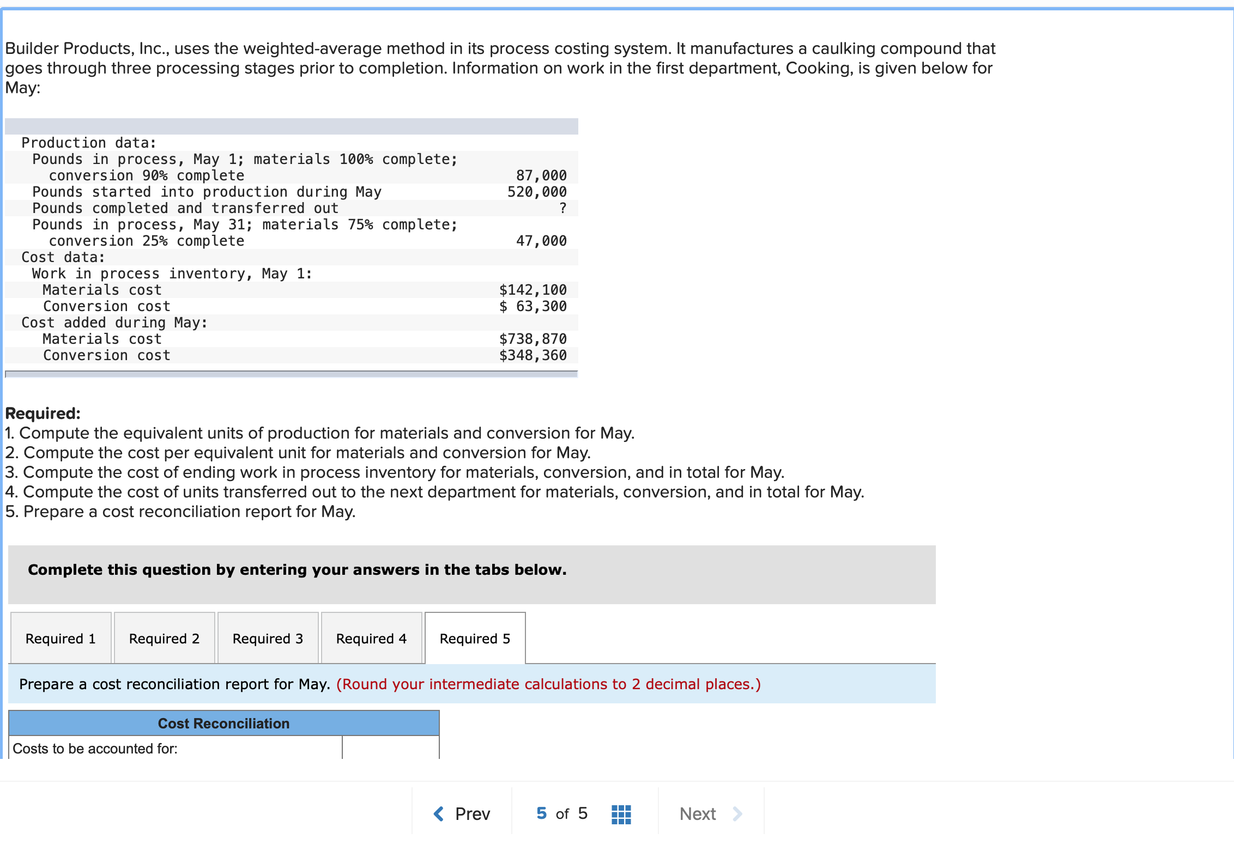Switch to the Required 1 tab

pyautogui.click(x=61, y=638)
